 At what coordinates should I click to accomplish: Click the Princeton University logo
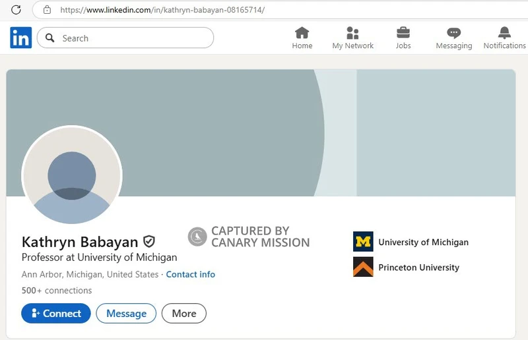click(363, 267)
